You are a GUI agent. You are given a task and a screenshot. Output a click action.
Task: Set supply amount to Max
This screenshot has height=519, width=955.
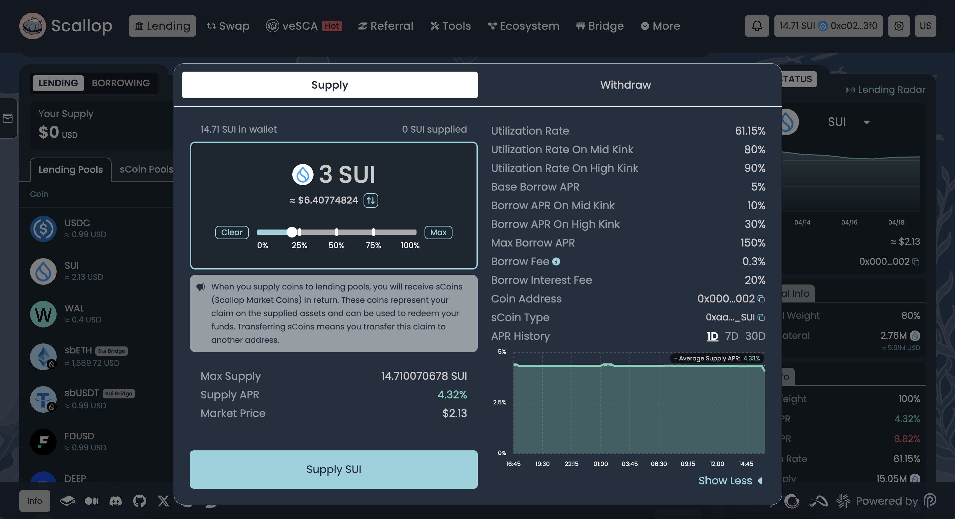438,233
